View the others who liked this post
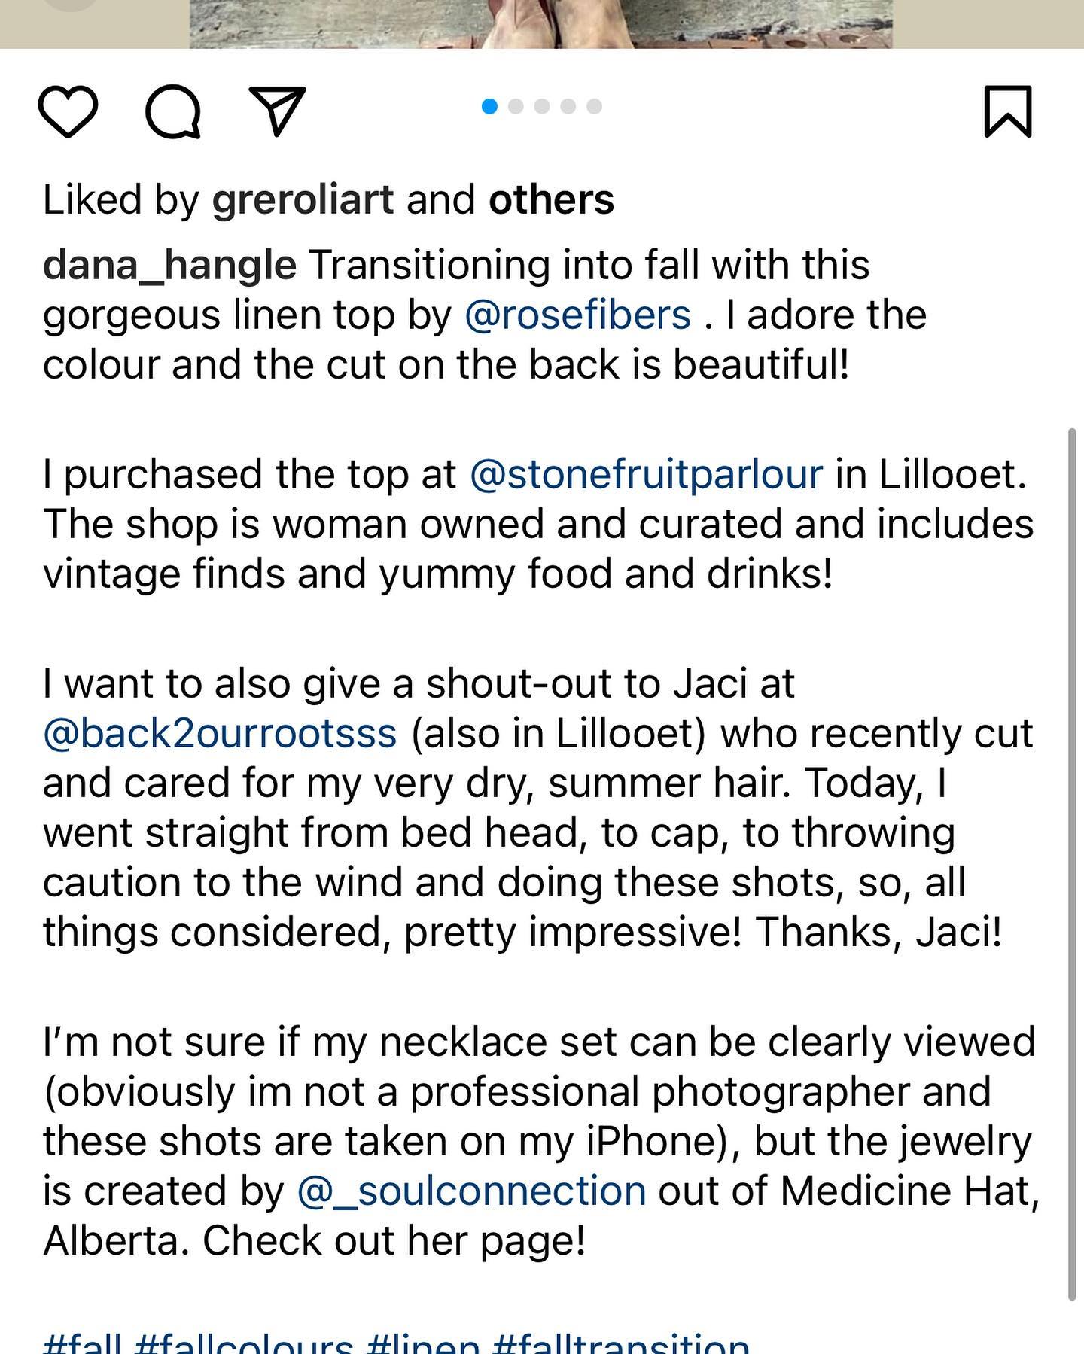This screenshot has width=1084, height=1354. [x=551, y=200]
